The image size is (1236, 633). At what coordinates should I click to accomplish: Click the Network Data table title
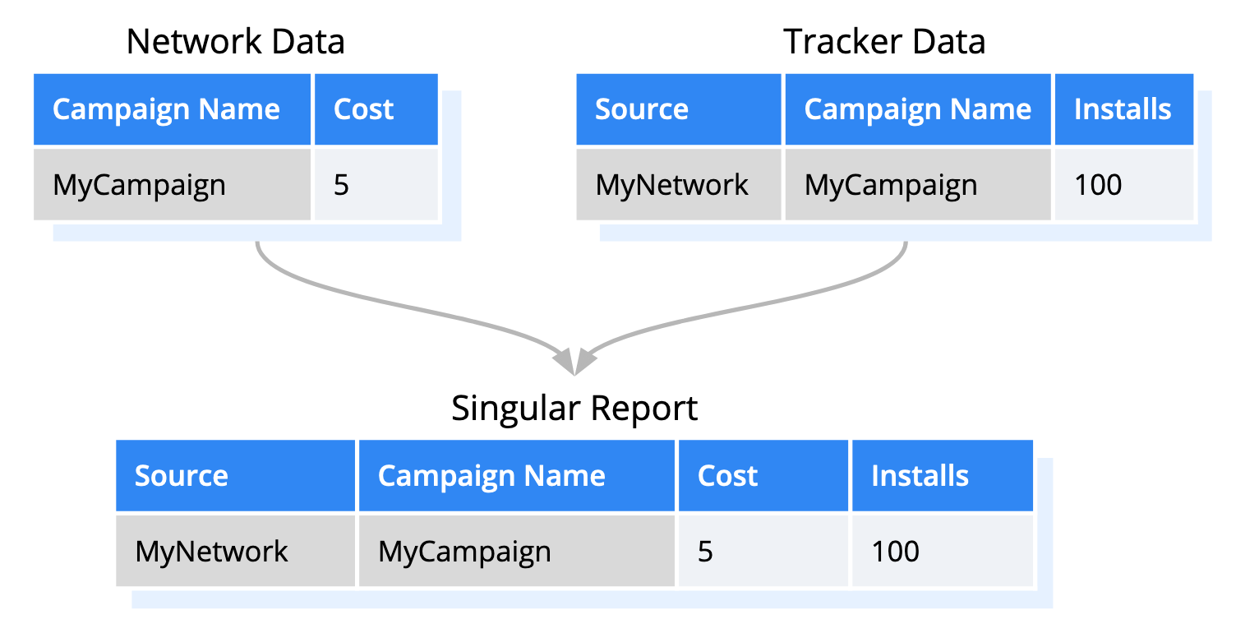tap(235, 41)
